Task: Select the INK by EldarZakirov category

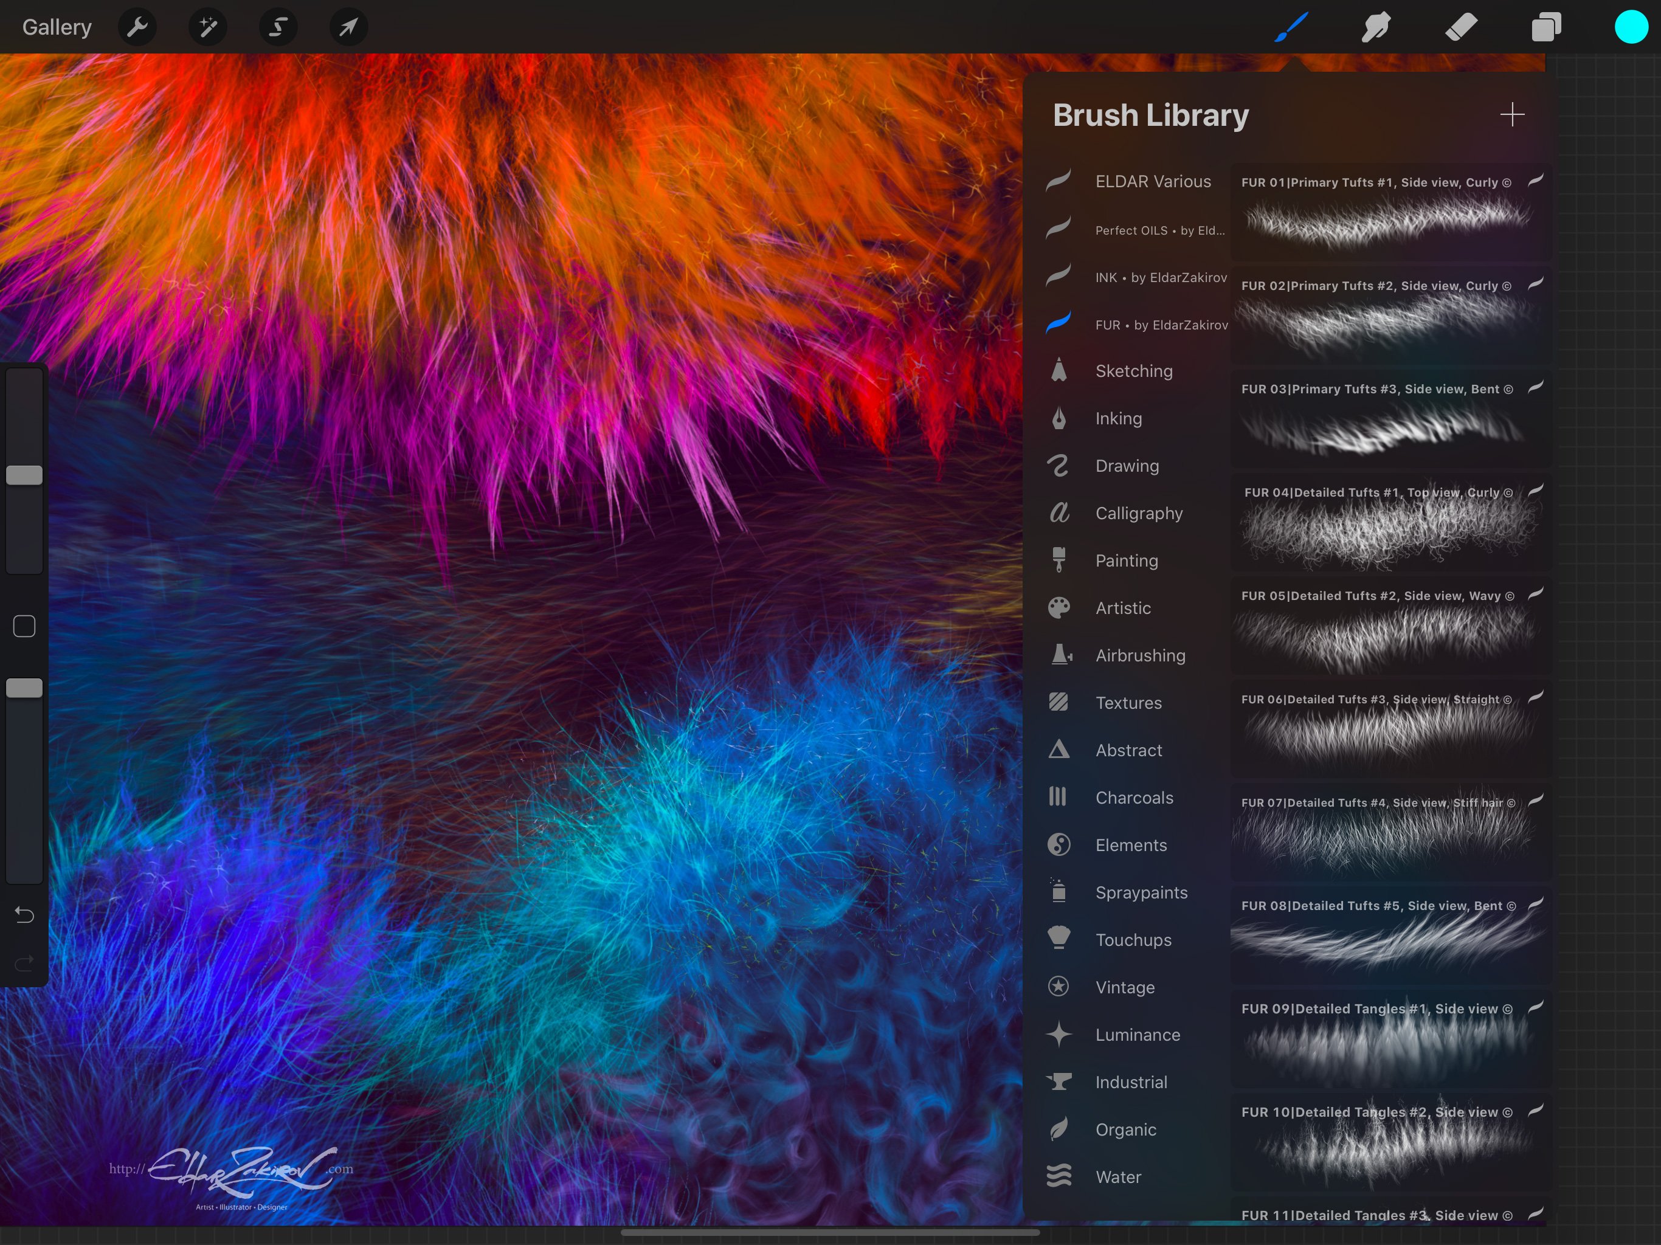Action: pos(1156,277)
